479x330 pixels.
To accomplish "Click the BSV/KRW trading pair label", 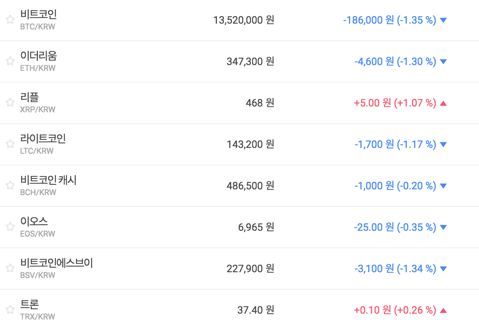I will tap(38, 275).
